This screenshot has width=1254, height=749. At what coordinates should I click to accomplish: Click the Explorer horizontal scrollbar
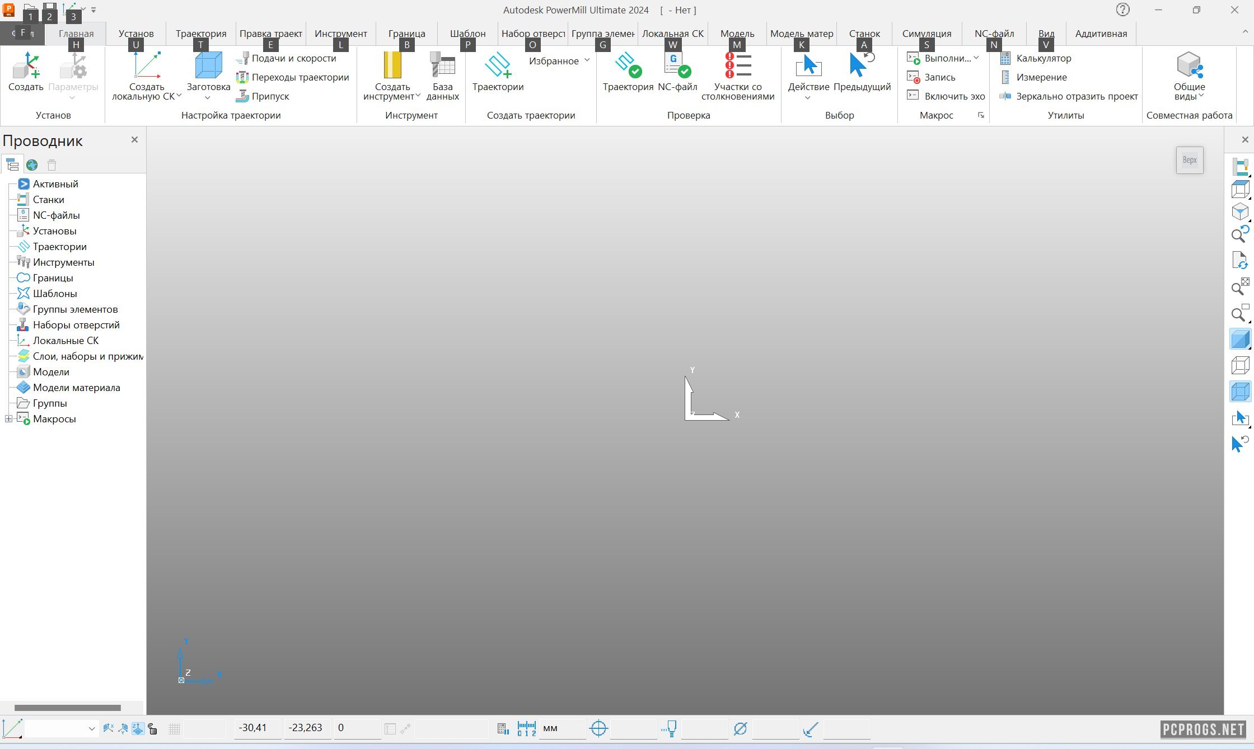point(67,708)
